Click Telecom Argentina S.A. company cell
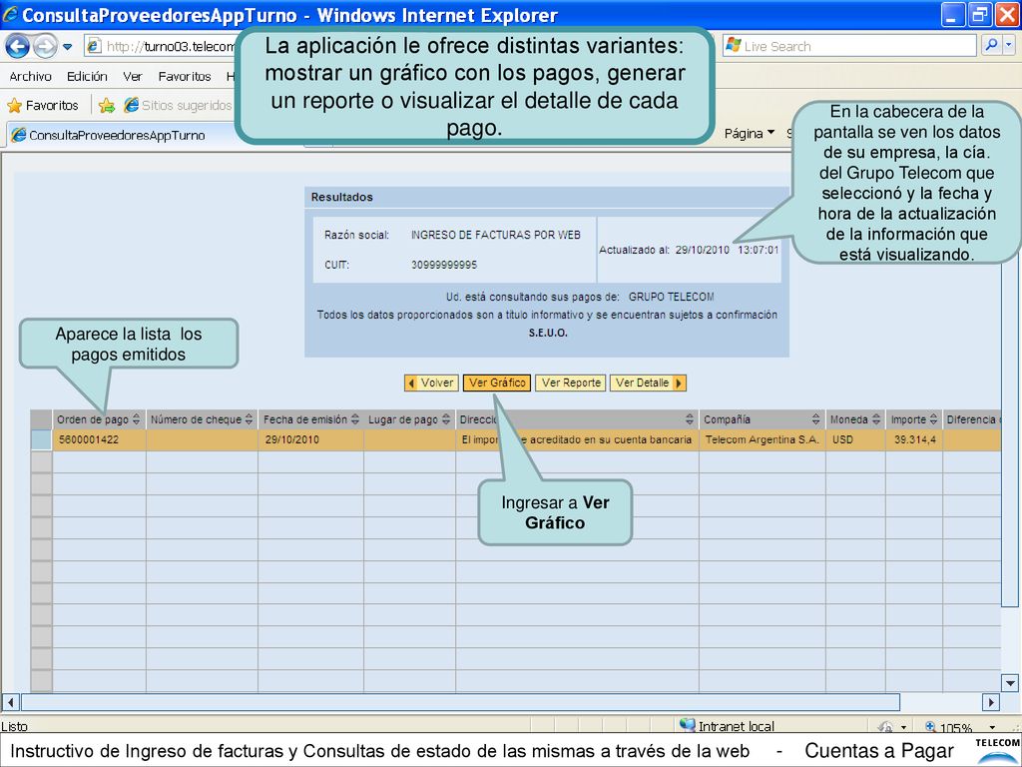The height and width of the screenshot is (767, 1022). pyautogui.click(x=762, y=440)
